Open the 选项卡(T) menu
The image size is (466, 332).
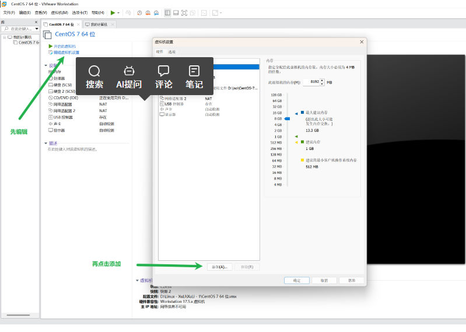pyautogui.click(x=80, y=12)
